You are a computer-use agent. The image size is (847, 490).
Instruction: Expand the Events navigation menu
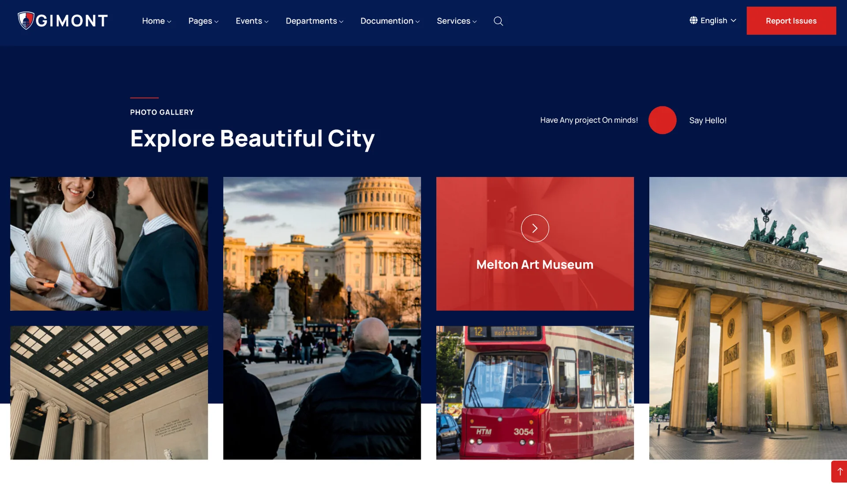252,21
